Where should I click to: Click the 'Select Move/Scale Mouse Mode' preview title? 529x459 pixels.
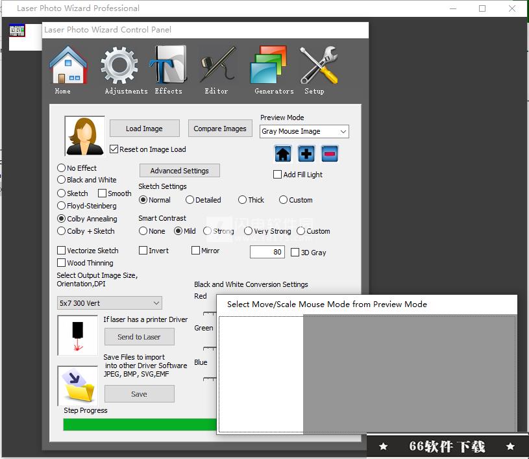click(327, 304)
